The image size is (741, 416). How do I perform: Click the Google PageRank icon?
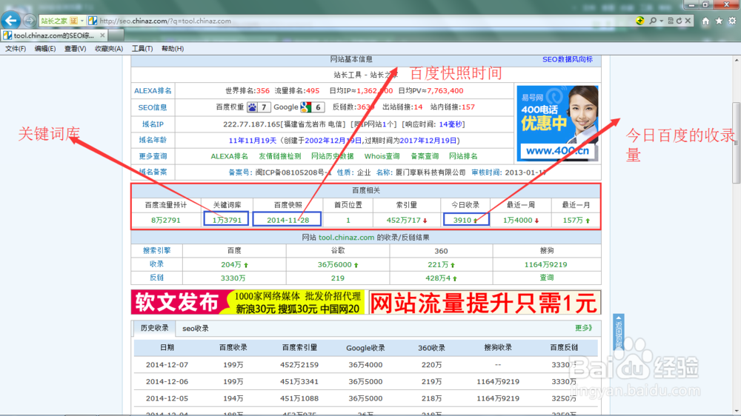pyautogui.click(x=306, y=107)
